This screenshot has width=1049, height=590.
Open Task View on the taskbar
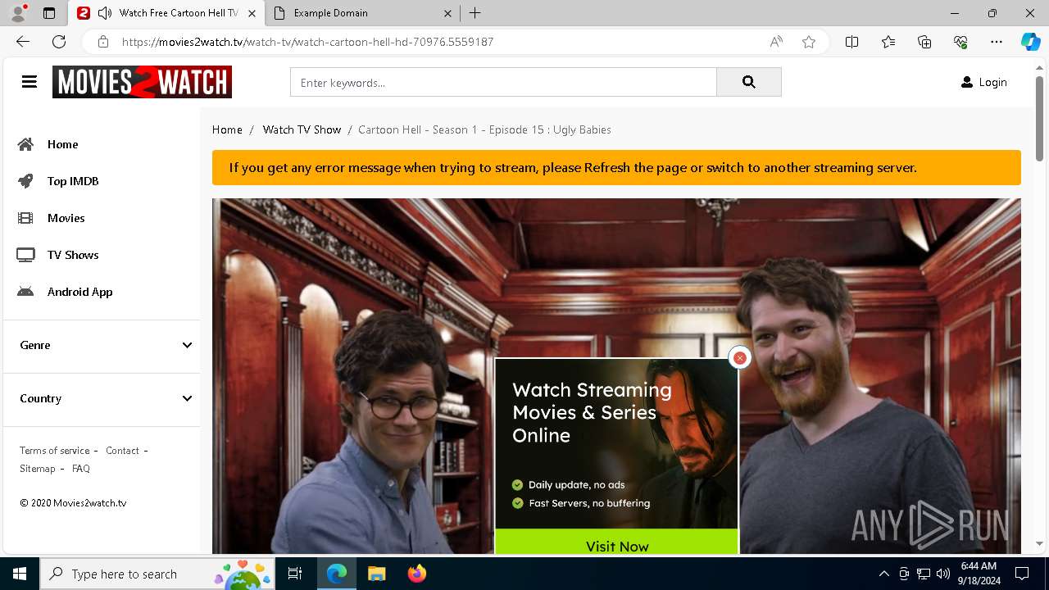pos(295,574)
